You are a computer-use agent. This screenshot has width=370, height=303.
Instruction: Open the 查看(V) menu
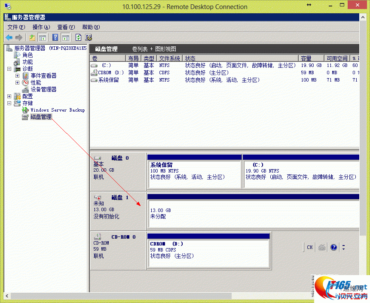(x=66, y=27)
